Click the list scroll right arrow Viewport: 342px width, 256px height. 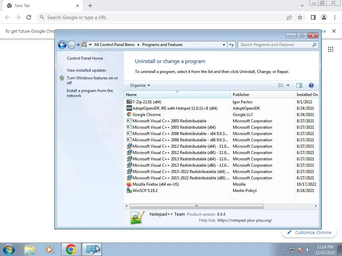click(316, 206)
